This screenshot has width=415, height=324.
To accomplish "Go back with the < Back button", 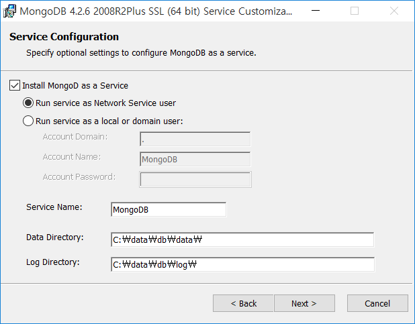I will (x=243, y=303).
